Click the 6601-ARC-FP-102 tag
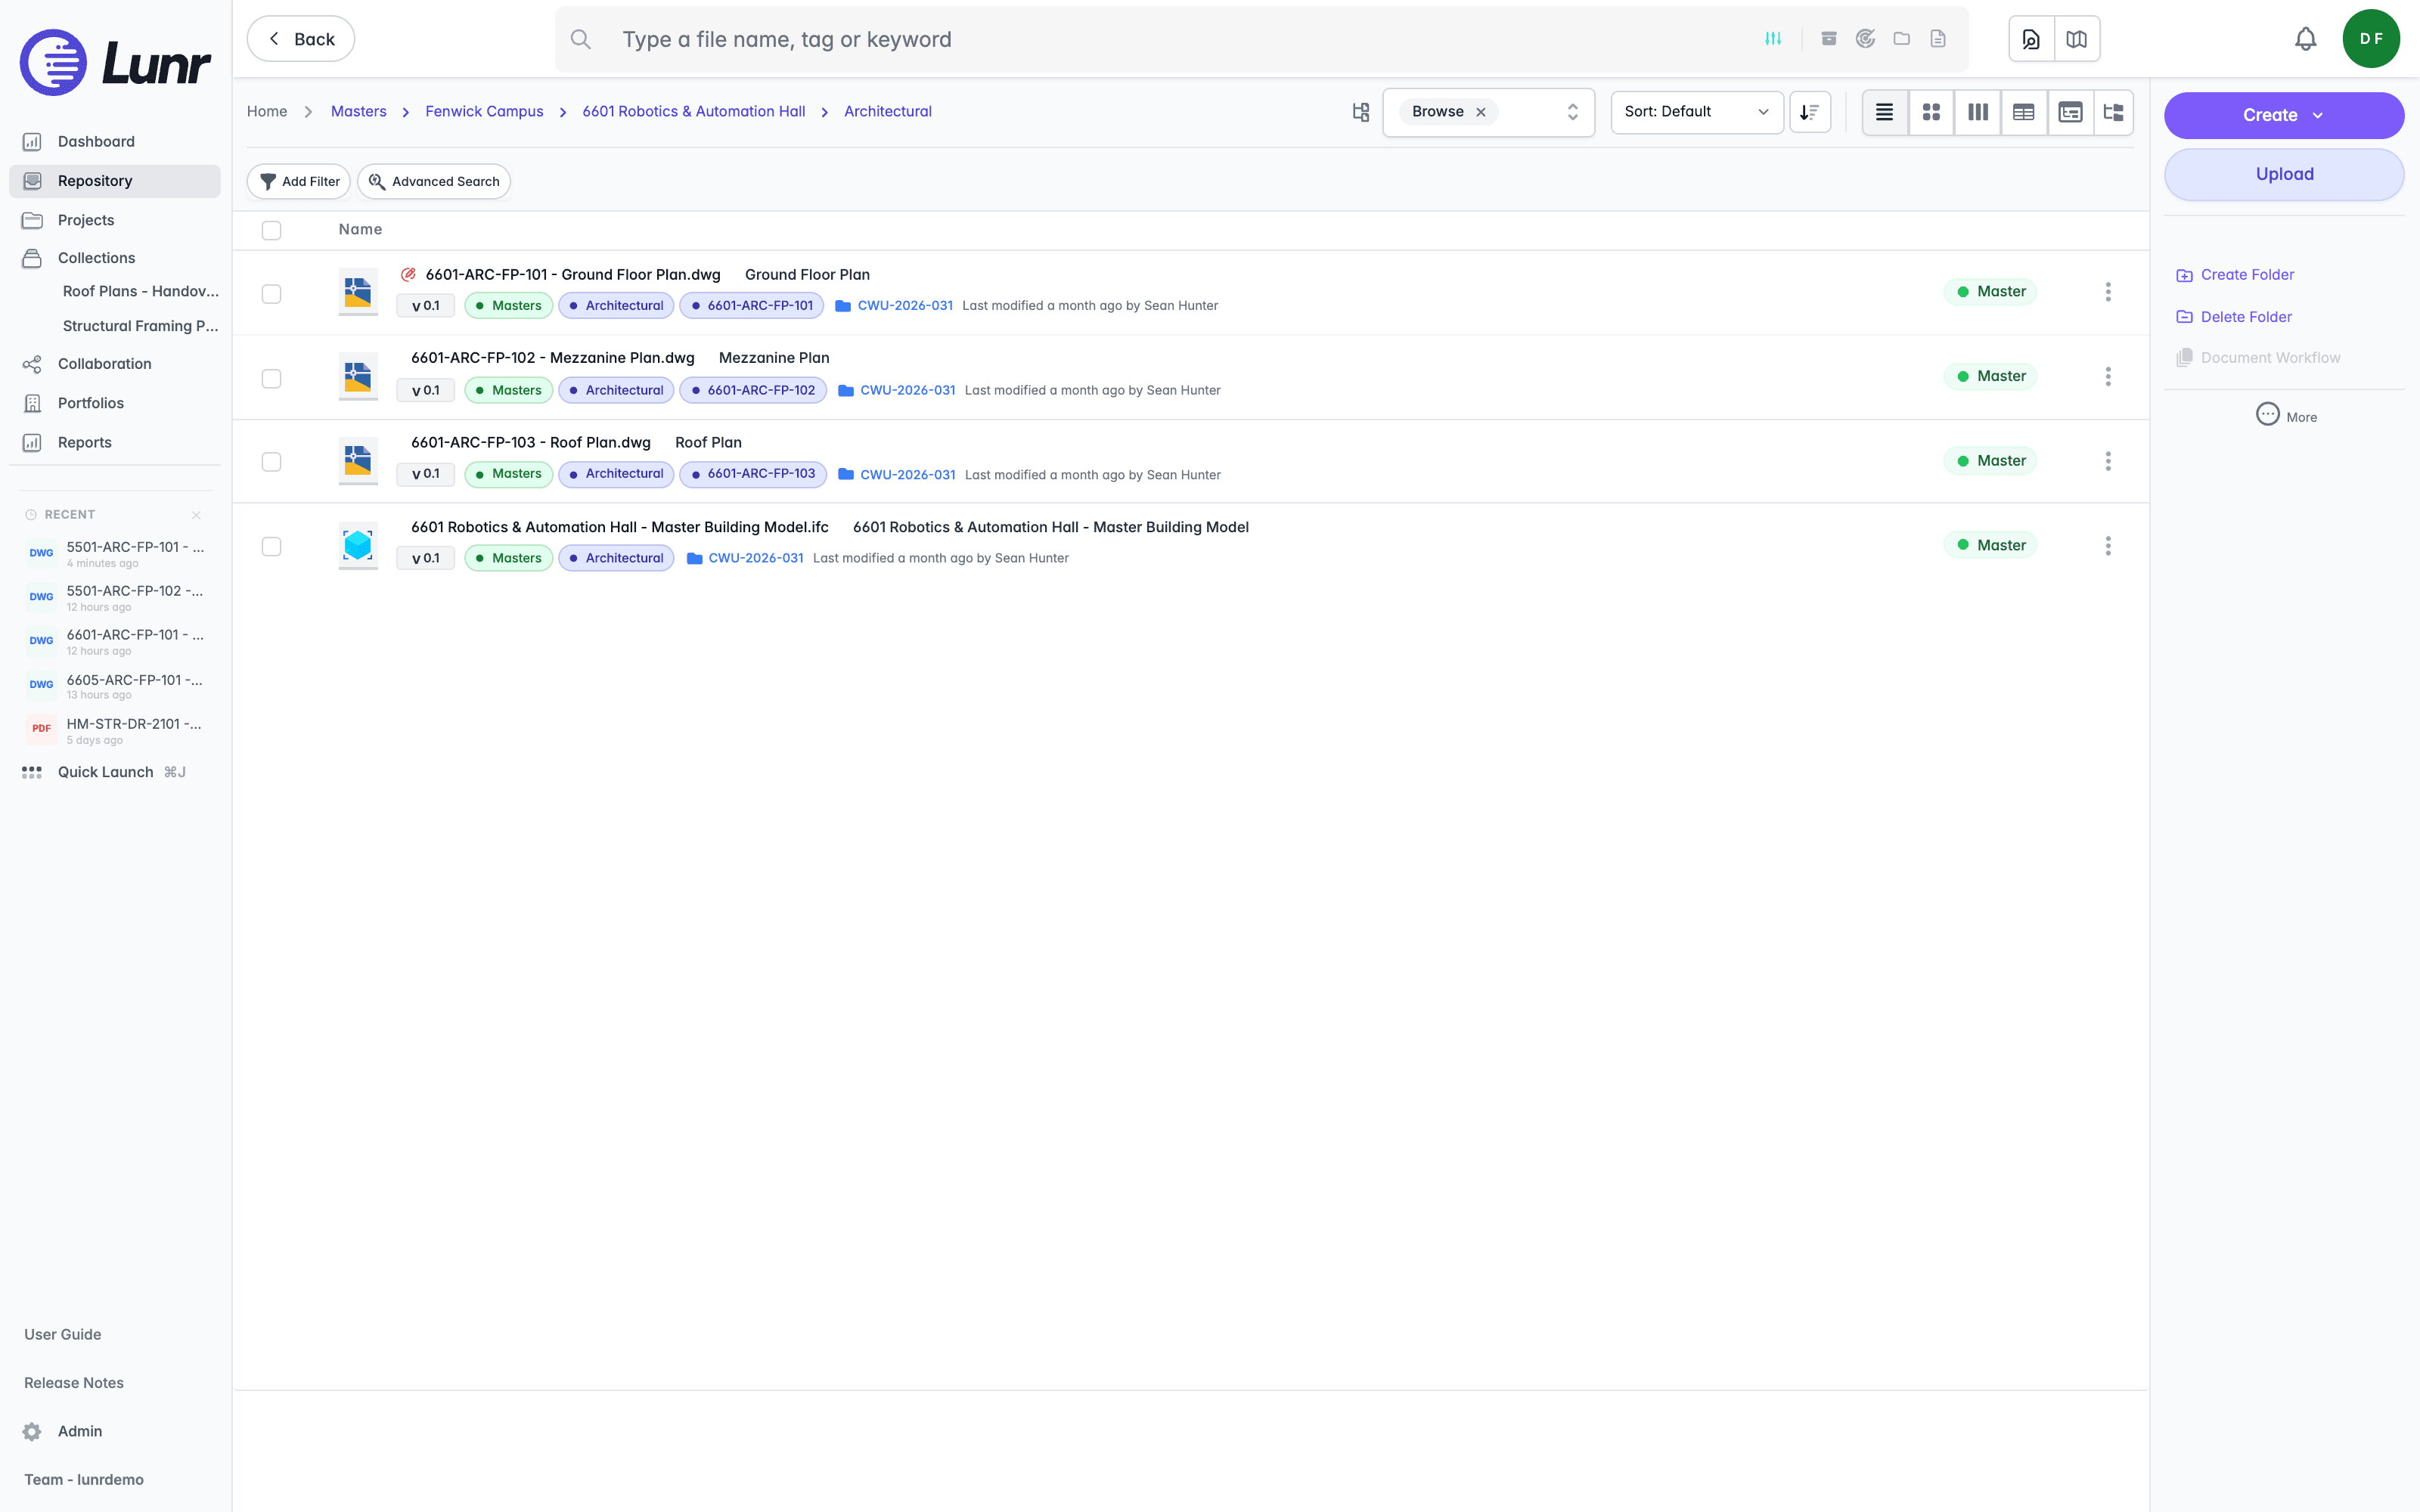 [x=753, y=390]
